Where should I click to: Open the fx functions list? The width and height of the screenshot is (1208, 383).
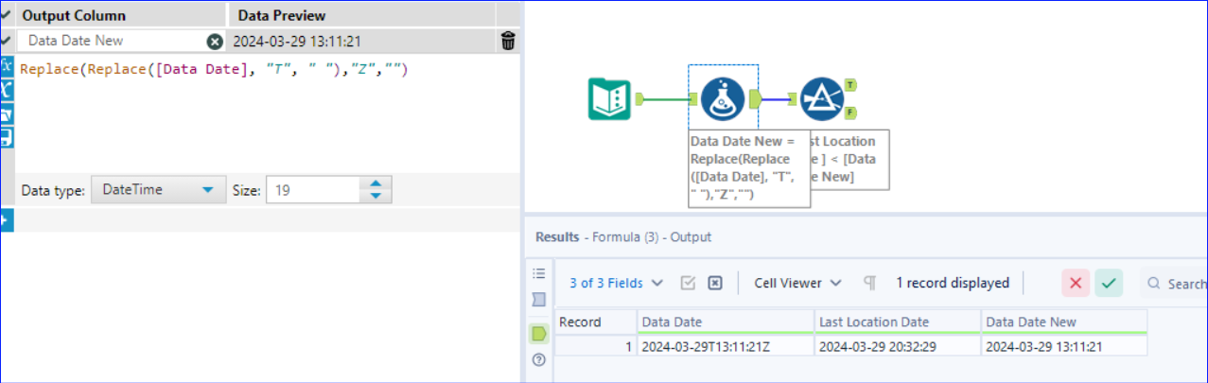(x=6, y=65)
